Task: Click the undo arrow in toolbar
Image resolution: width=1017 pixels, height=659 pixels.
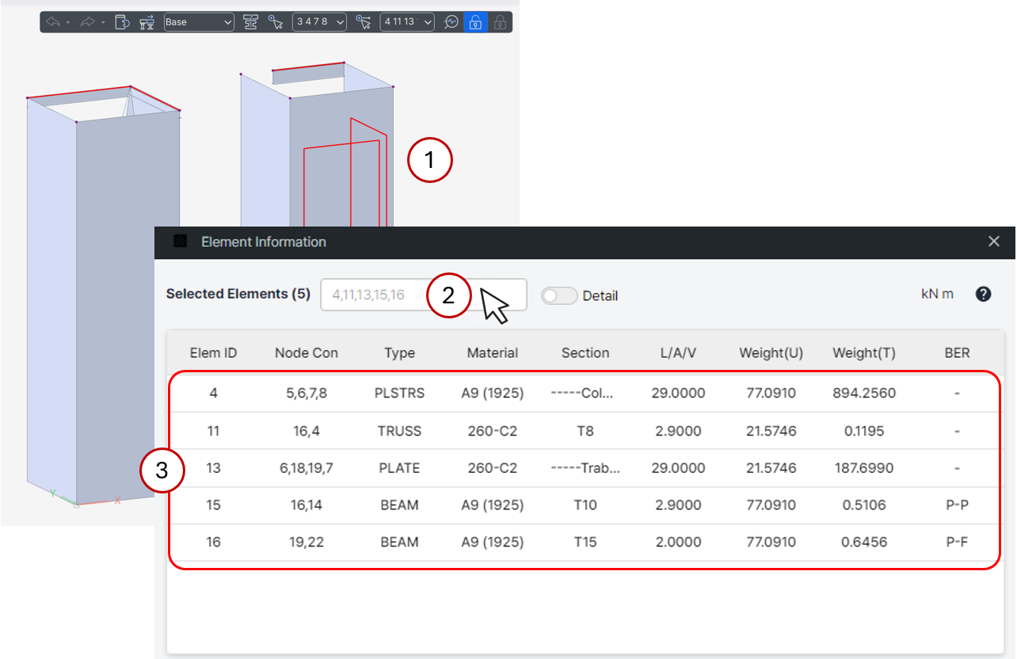Action: click(53, 22)
